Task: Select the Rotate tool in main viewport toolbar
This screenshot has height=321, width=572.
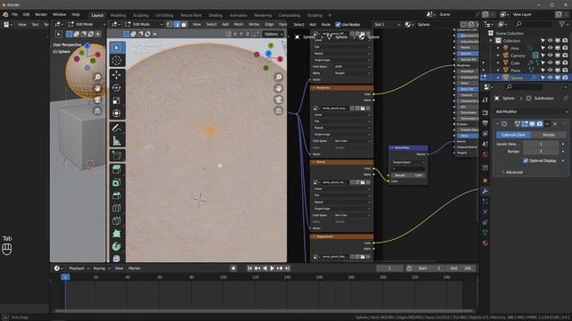Action: click(117, 87)
